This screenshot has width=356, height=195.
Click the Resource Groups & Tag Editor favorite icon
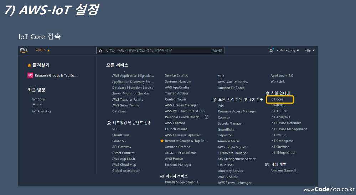tap(30, 75)
